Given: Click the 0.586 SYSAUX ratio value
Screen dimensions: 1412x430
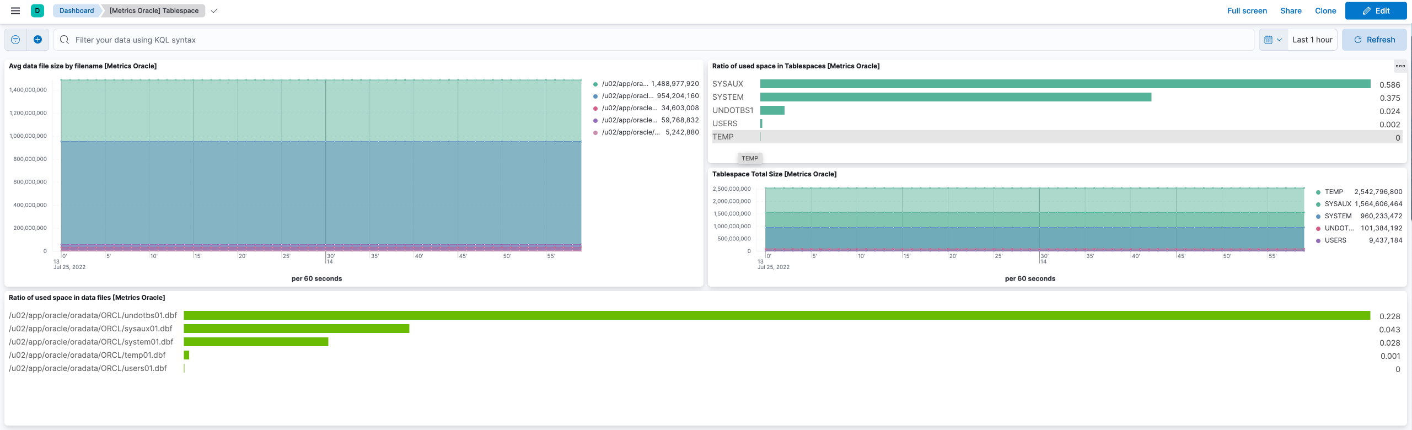Looking at the screenshot, I should [1389, 85].
